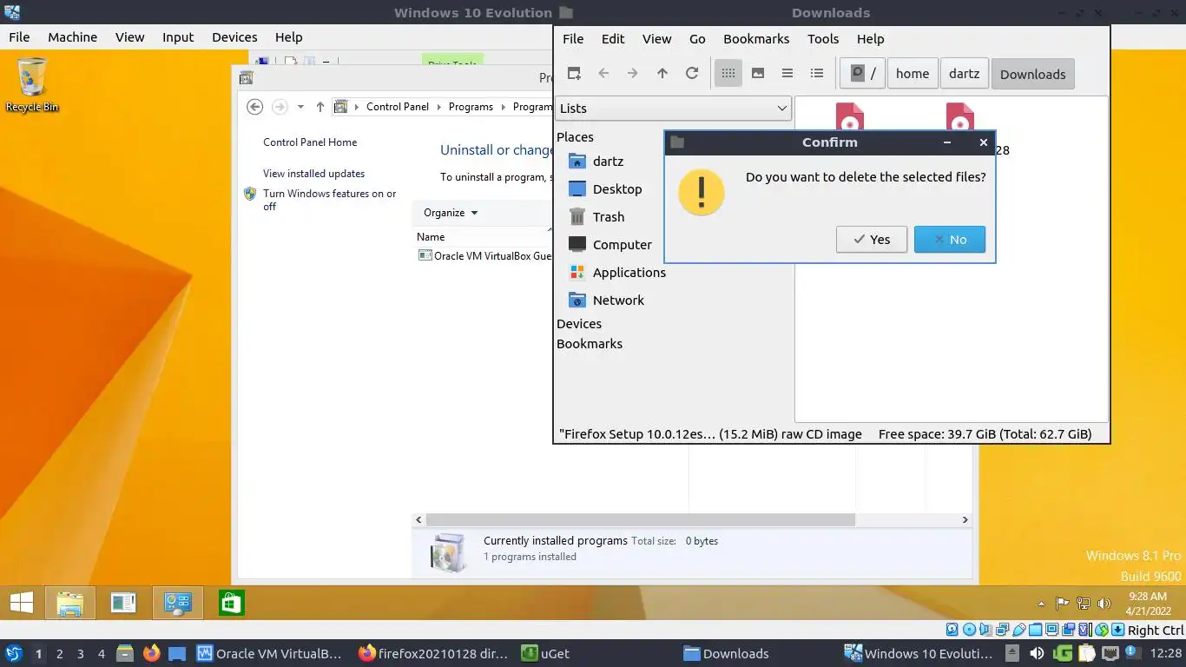
Task: Launch Firefox from host panel quick launch
Action: 152,653
